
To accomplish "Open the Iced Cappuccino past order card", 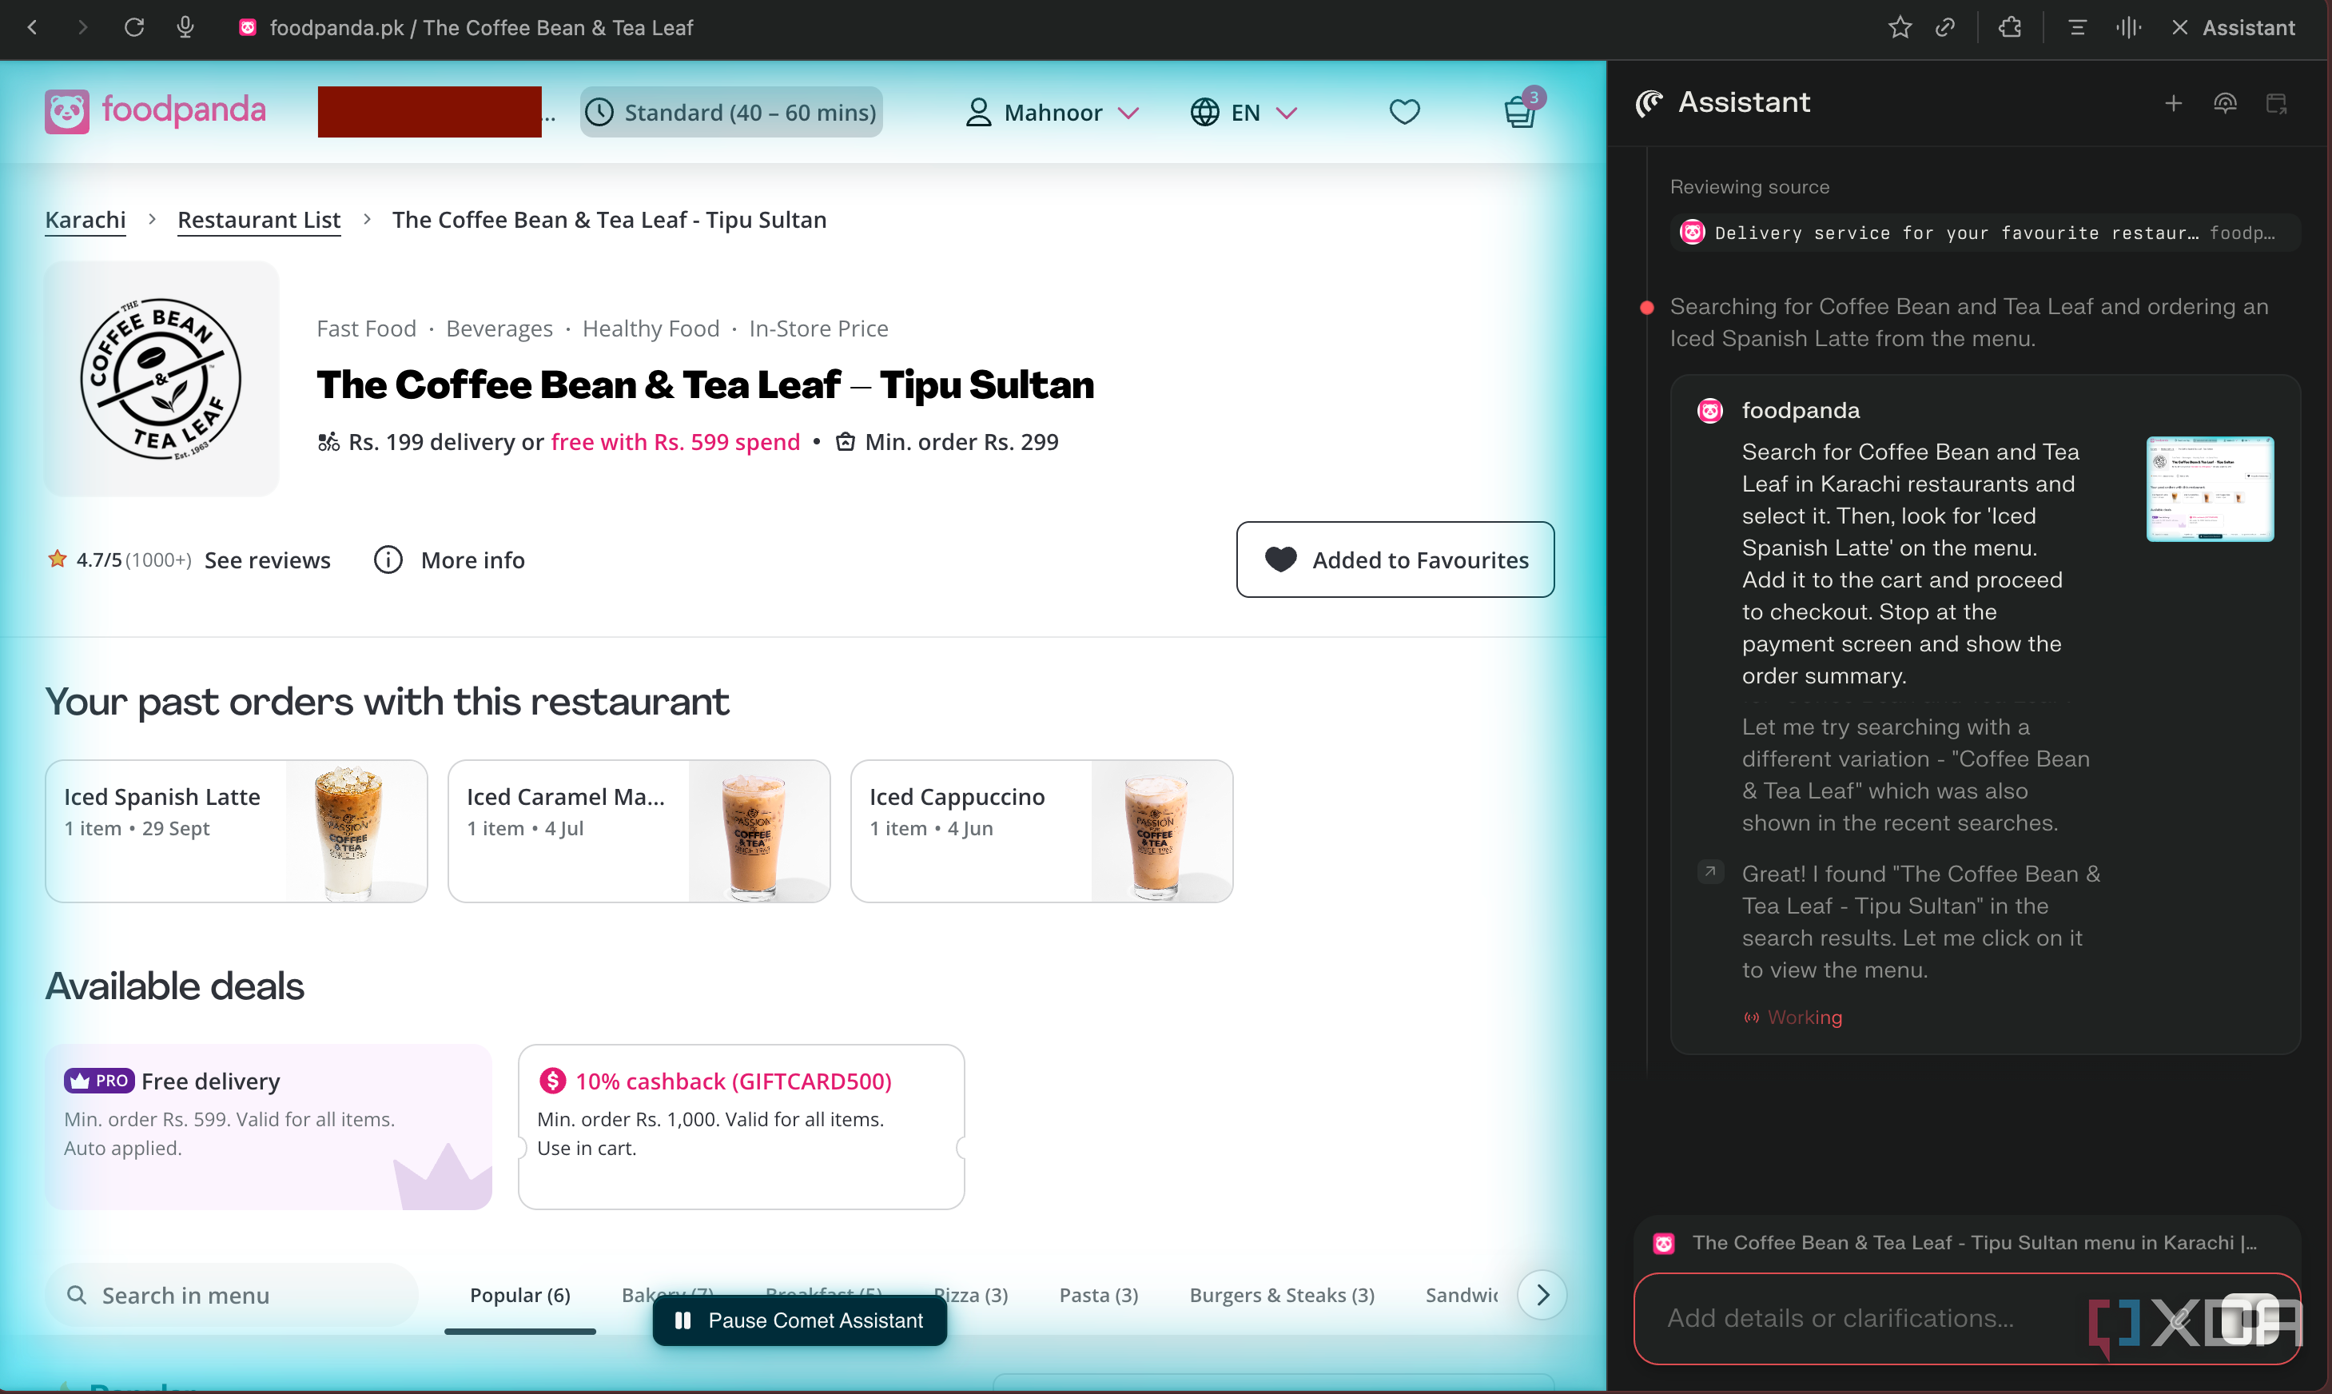I will (1041, 831).
